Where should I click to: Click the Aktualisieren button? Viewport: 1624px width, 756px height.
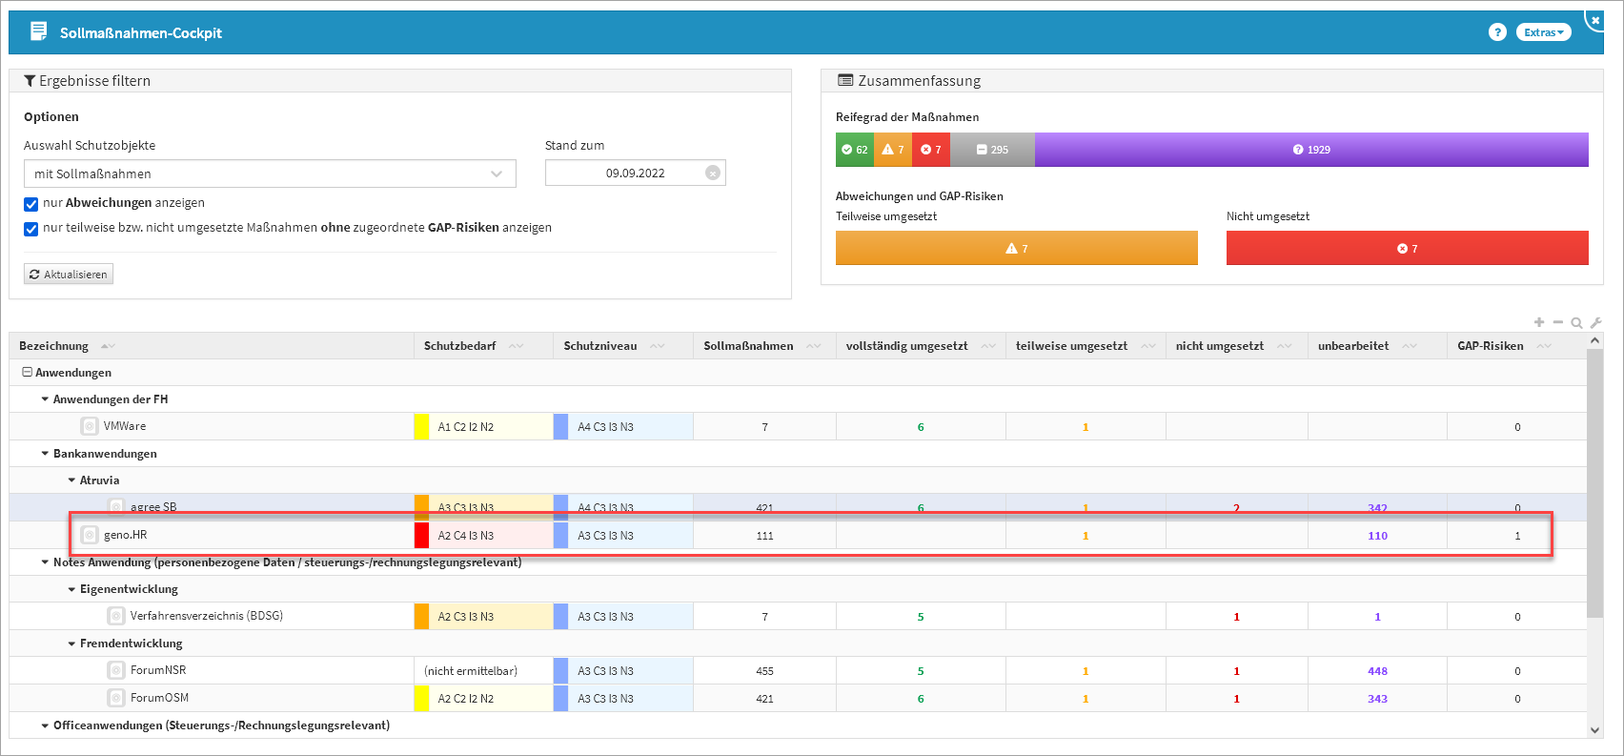(x=69, y=275)
